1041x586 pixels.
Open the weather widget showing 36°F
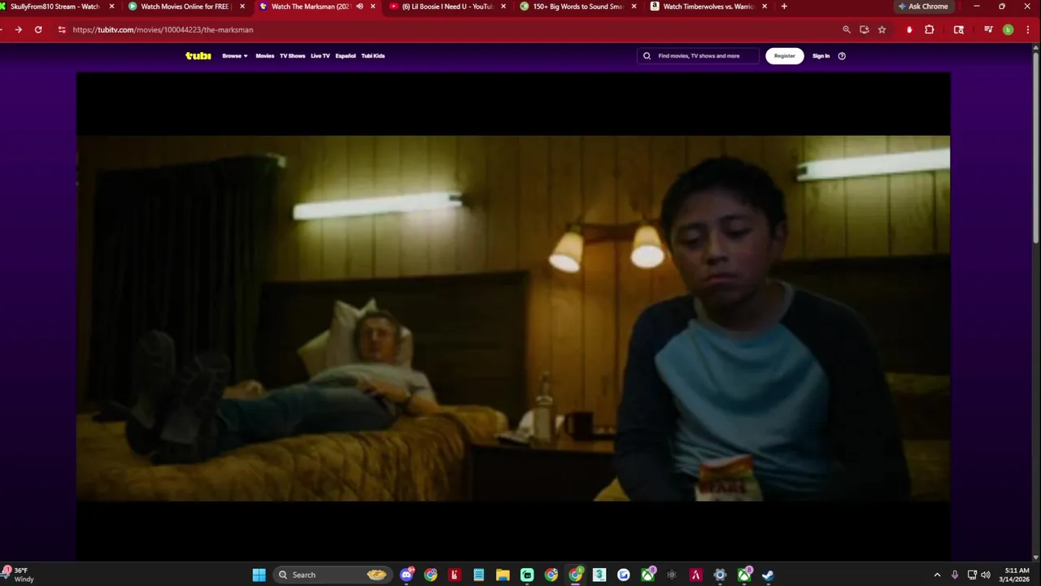[x=20, y=575]
